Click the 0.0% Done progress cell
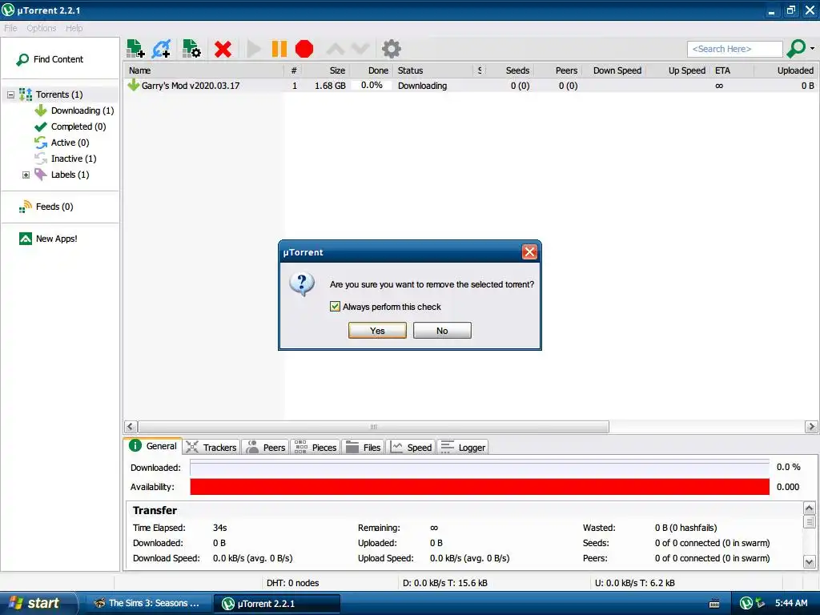Image resolution: width=820 pixels, height=615 pixels. coord(372,85)
